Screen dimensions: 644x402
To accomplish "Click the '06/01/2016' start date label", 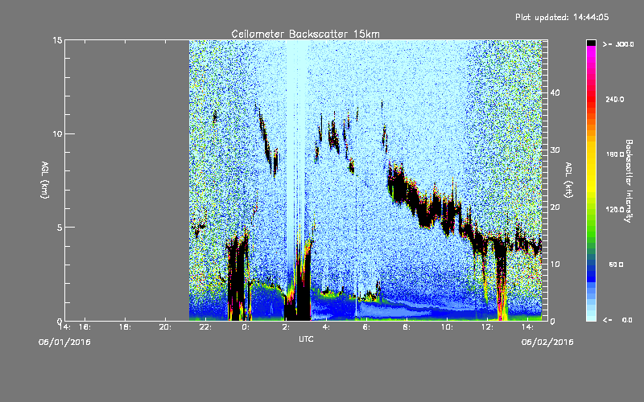I will point(64,343).
